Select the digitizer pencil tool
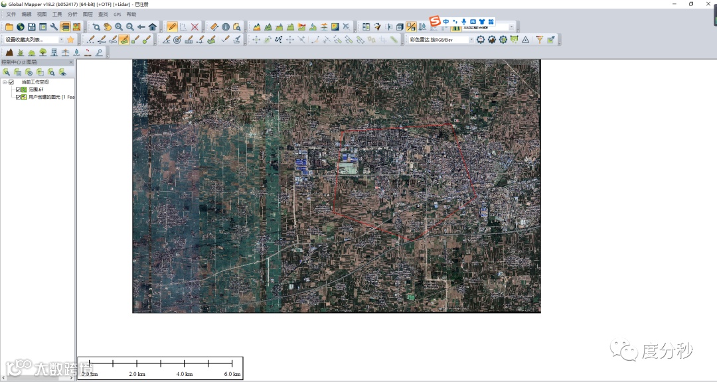This screenshot has height=382, width=717. pyautogui.click(x=172, y=27)
